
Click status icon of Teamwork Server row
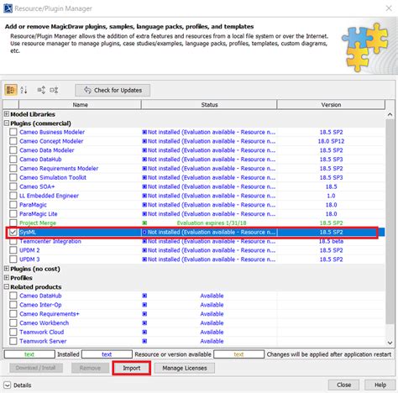pos(144,341)
